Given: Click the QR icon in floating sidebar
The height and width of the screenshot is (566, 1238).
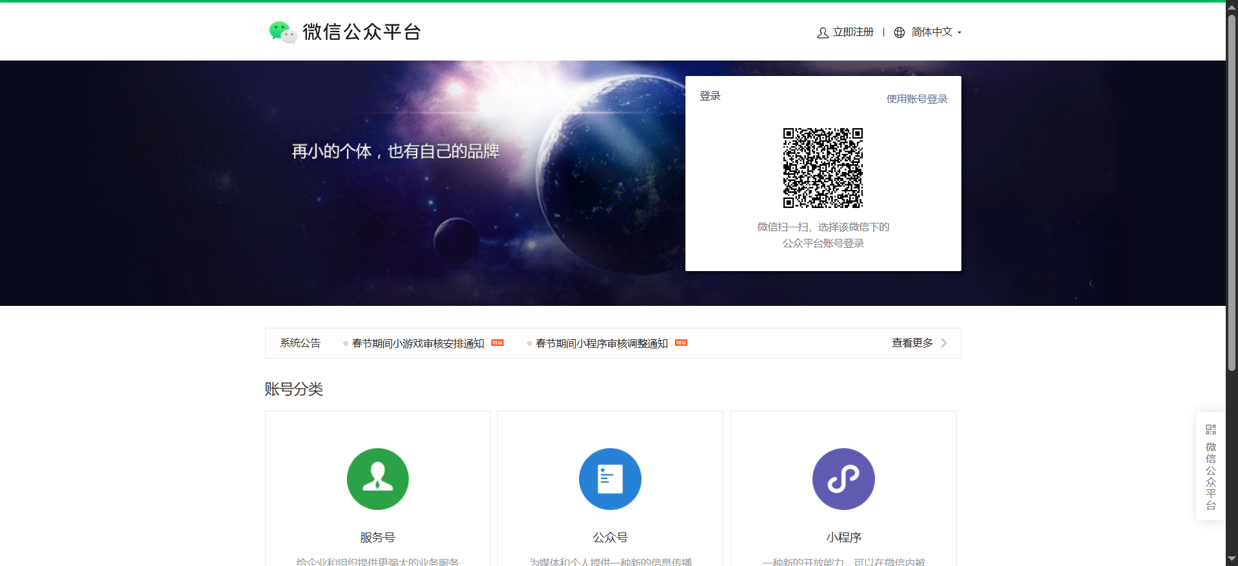Looking at the screenshot, I should (1211, 429).
